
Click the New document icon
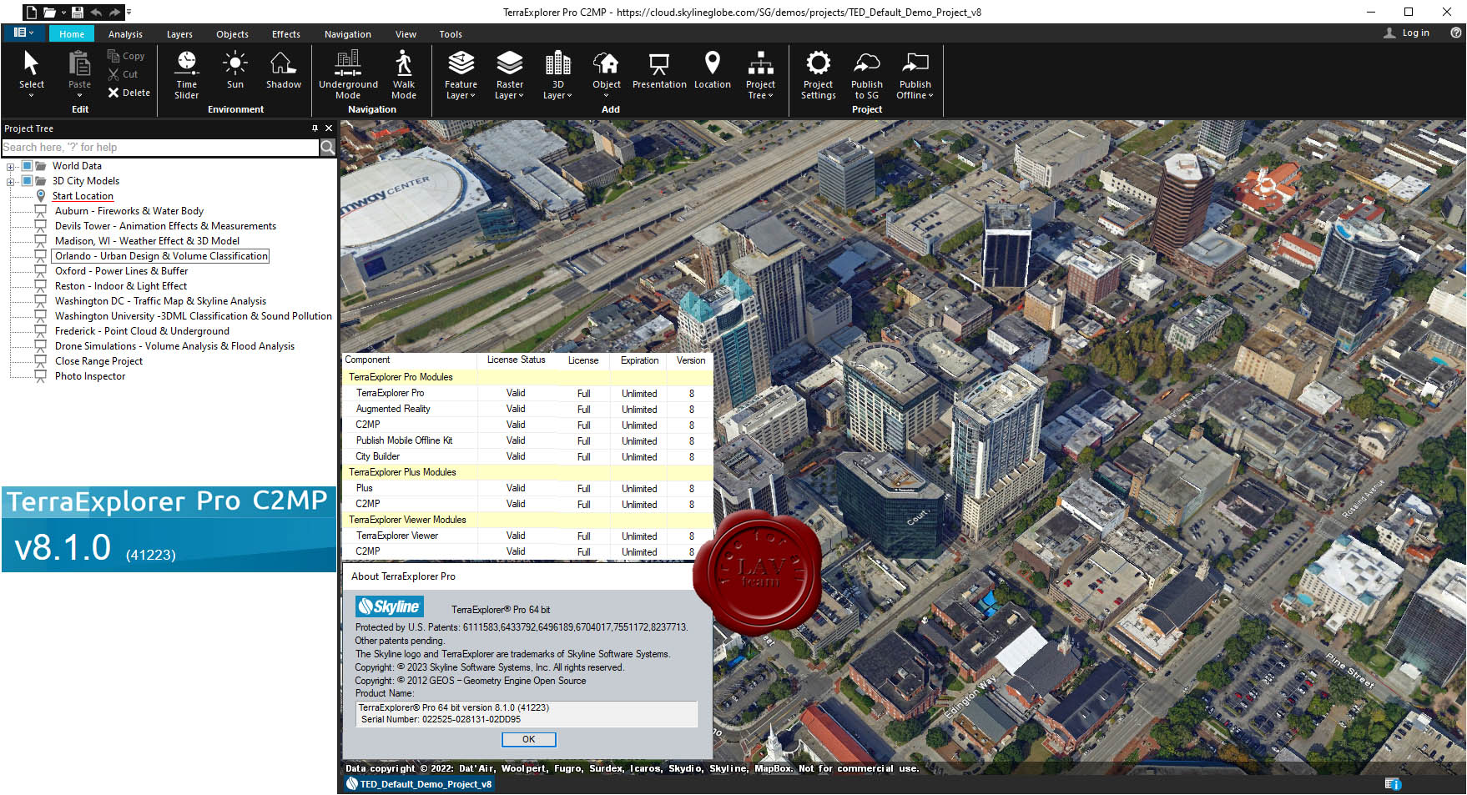pos(31,12)
